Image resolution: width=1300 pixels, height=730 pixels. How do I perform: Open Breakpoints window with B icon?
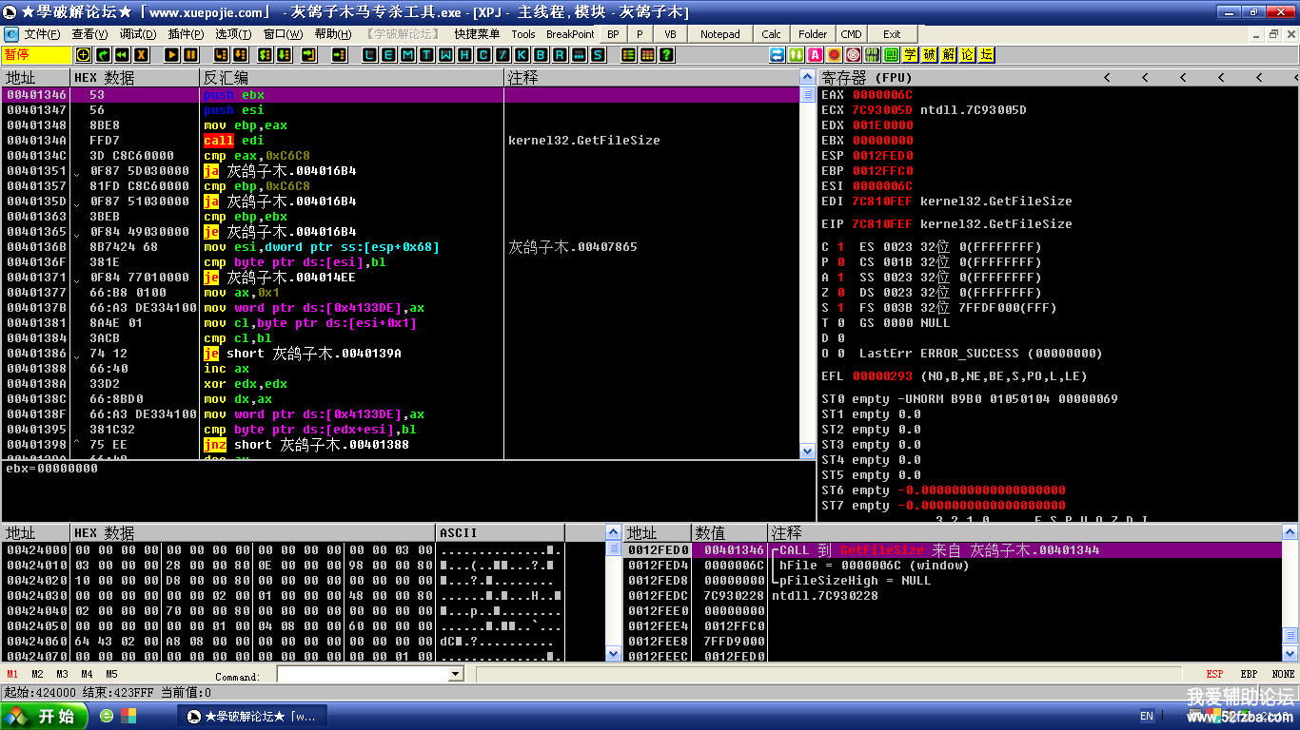point(542,55)
